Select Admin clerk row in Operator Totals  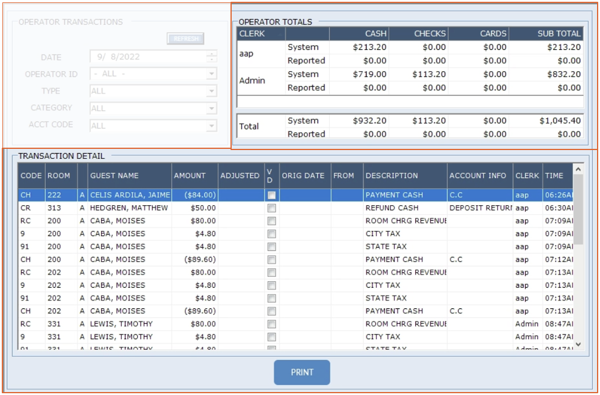[x=252, y=81]
